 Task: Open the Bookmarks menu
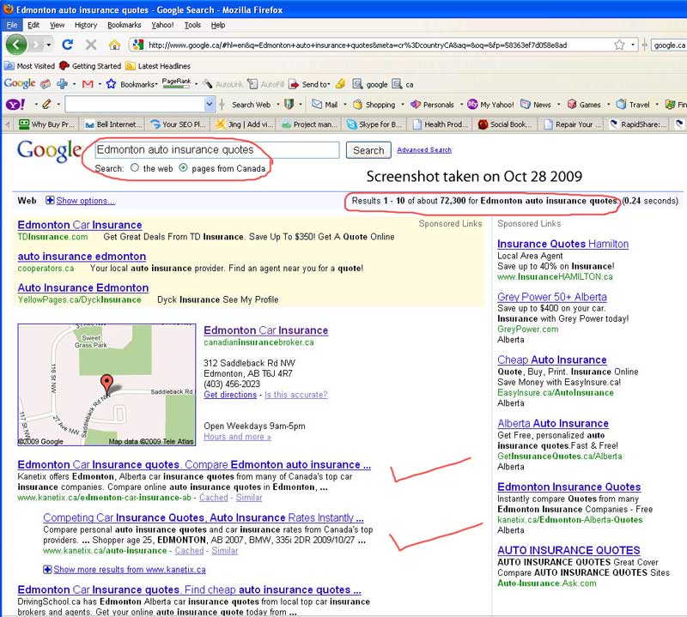click(x=124, y=26)
